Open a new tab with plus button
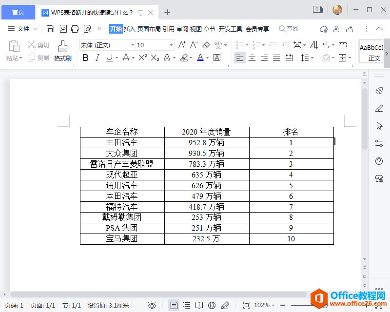Viewport: 390px width, 312px height. [x=167, y=12]
